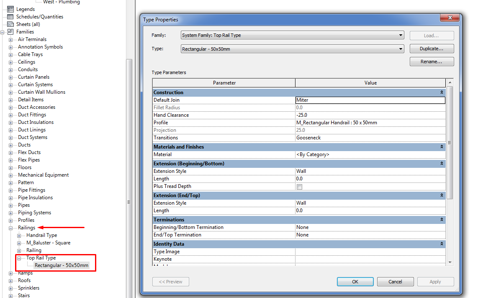Open the Family dropdown list
The image size is (478, 298).
[x=401, y=35]
